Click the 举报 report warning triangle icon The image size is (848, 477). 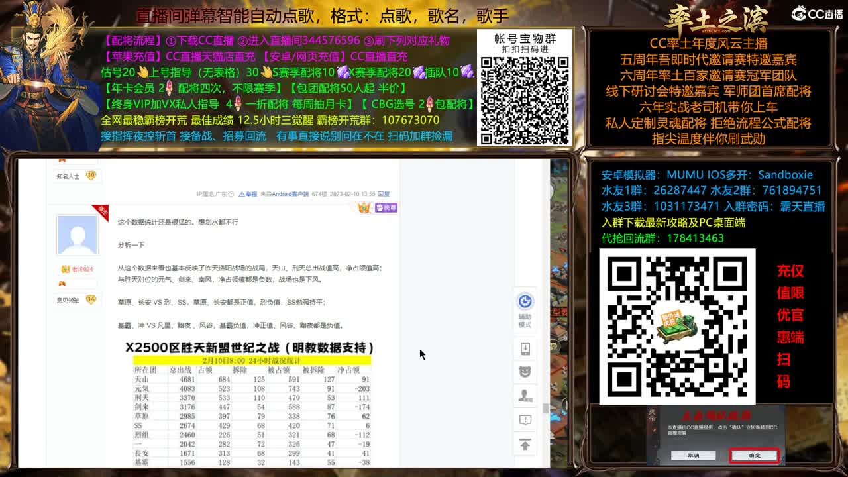click(x=242, y=193)
